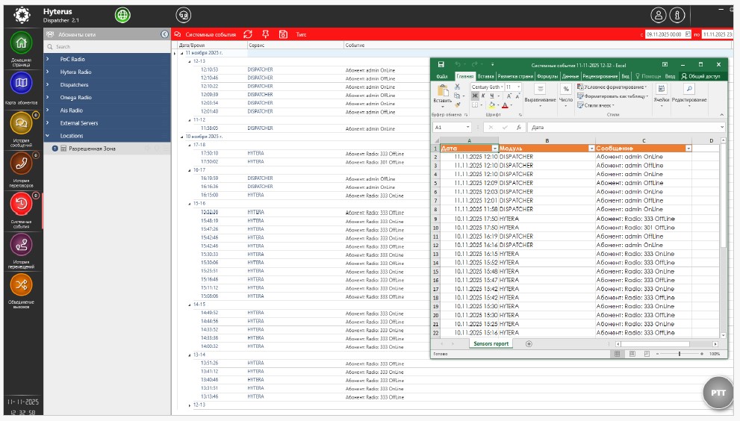740x421 pixels.
Task: Click the Excel name box A1
Action: coord(452,128)
